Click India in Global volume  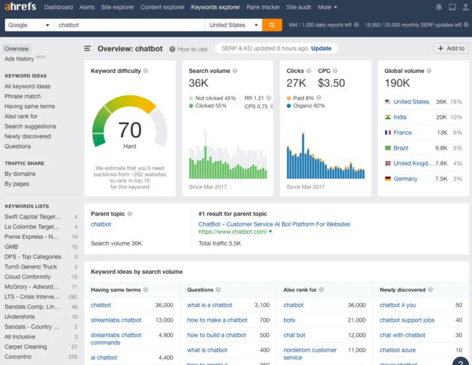pos(400,118)
